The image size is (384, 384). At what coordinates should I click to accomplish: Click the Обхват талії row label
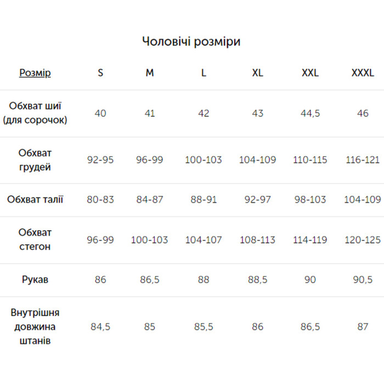click(x=35, y=199)
